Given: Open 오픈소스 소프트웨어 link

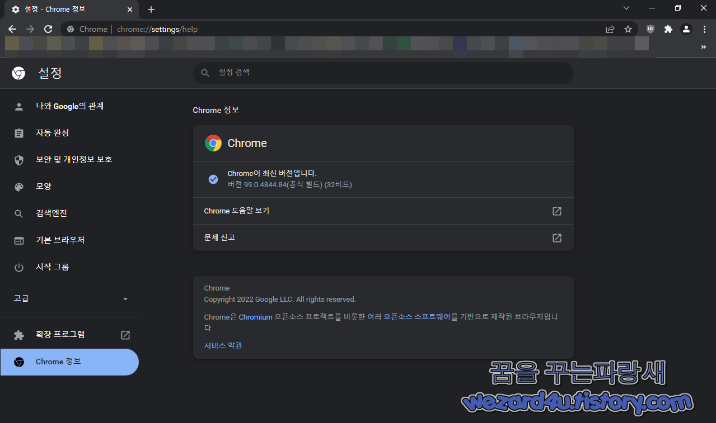Looking at the screenshot, I should coord(417,317).
